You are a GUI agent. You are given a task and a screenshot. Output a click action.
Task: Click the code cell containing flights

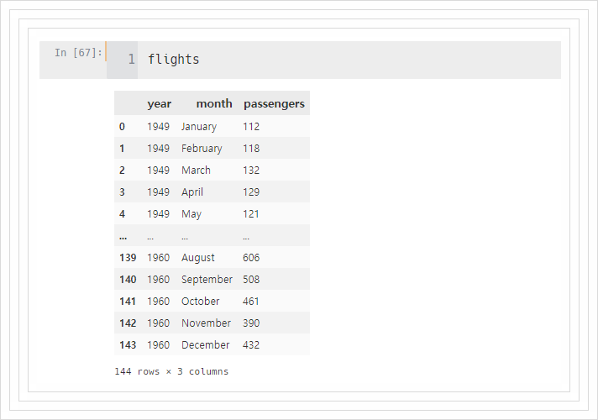click(349, 60)
